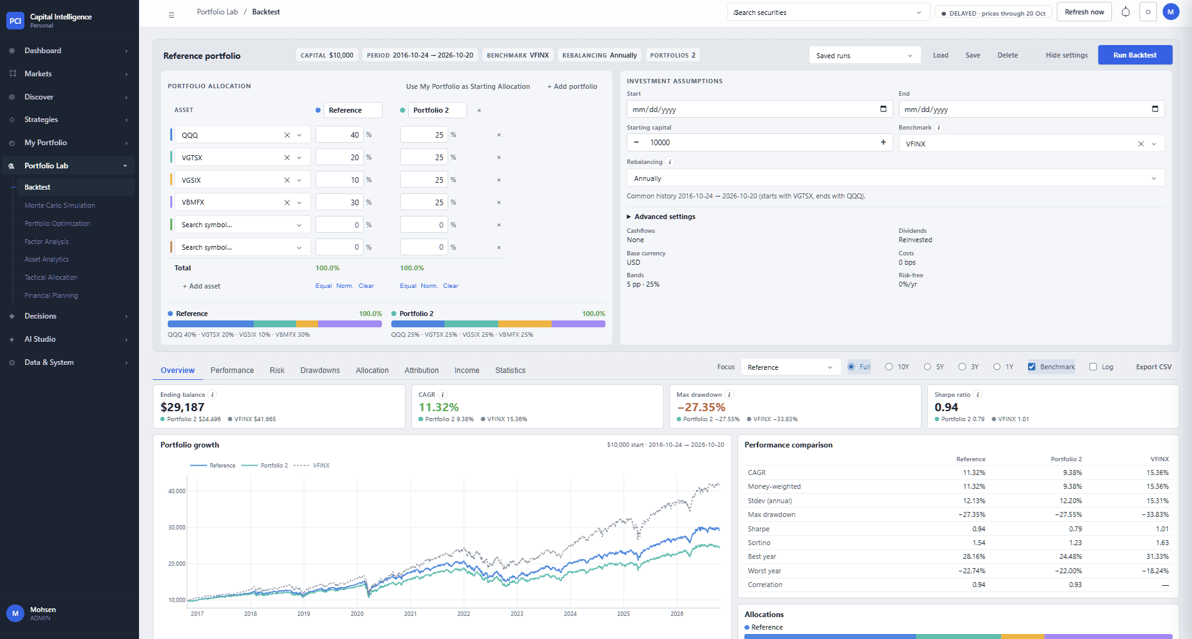Open the Start date calendar picker
The width and height of the screenshot is (1192, 639).
pyautogui.click(x=883, y=109)
